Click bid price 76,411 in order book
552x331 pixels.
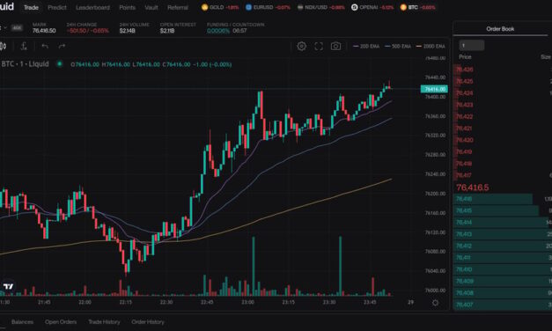(463, 257)
